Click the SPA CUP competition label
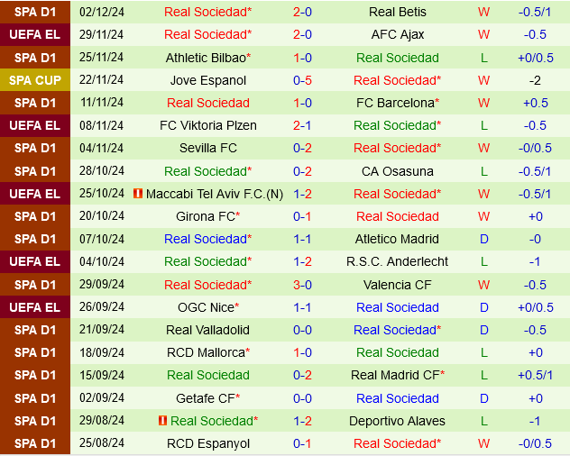The width and height of the screenshot is (570, 456). click(x=35, y=80)
